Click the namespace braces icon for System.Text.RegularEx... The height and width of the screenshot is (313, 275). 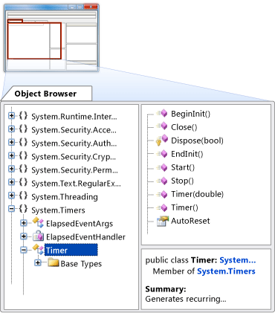(x=23, y=182)
